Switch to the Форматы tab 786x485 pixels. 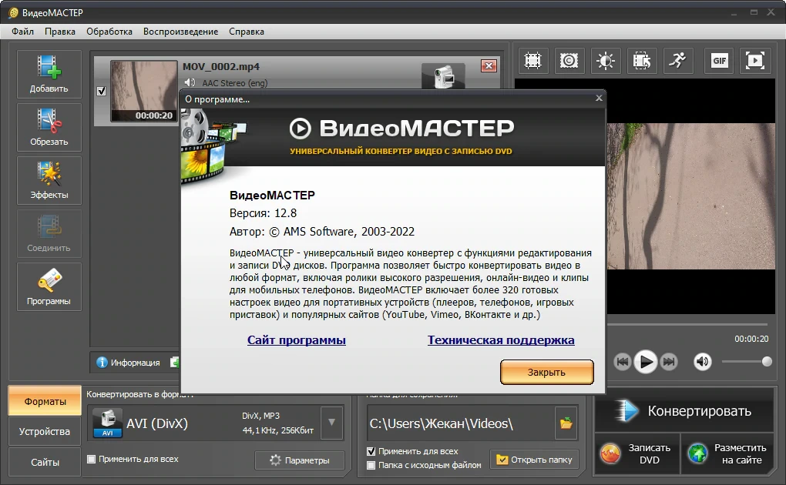click(45, 401)
